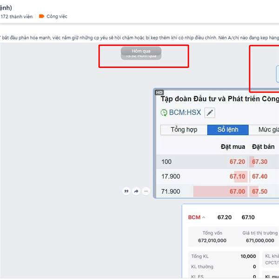Click the 67.20 buy price cell
The width and height of the screenshot is (279, 279).
point(237,162)
